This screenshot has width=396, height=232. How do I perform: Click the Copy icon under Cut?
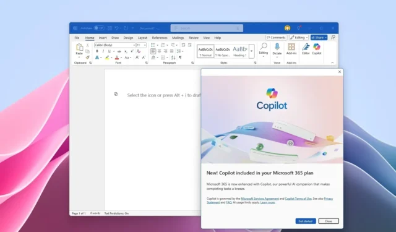pyautogui.click(x=88, y=51)
